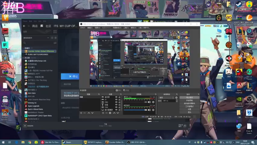Image resolution: width=257 pixels, height=145 pixels.
Task: Move the selected source up in OBS
Action: point(114,113)
